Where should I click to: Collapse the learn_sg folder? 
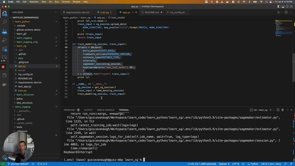coord(21,46)
